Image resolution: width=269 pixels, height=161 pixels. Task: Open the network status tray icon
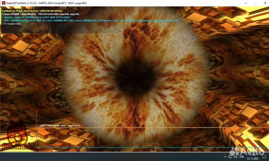(231, 157)
